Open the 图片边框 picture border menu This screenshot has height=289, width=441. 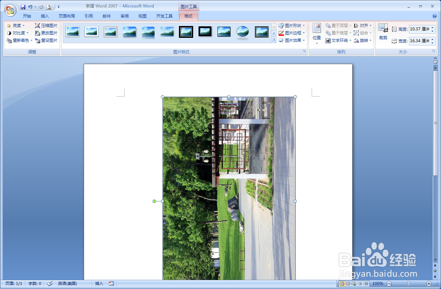coord(292,33)
